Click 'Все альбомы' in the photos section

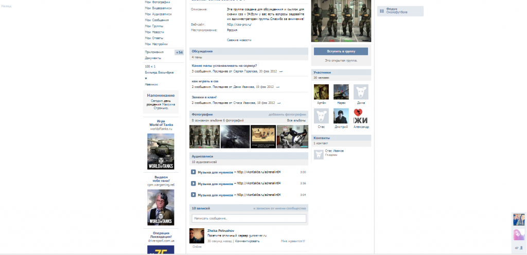pos(297,120)
